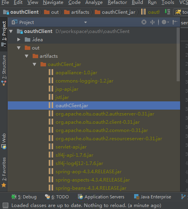Viewport: 188px width, 209px height.
Task: Click the orange folder icon of artifacts
Action: click(x=35, y=56)
